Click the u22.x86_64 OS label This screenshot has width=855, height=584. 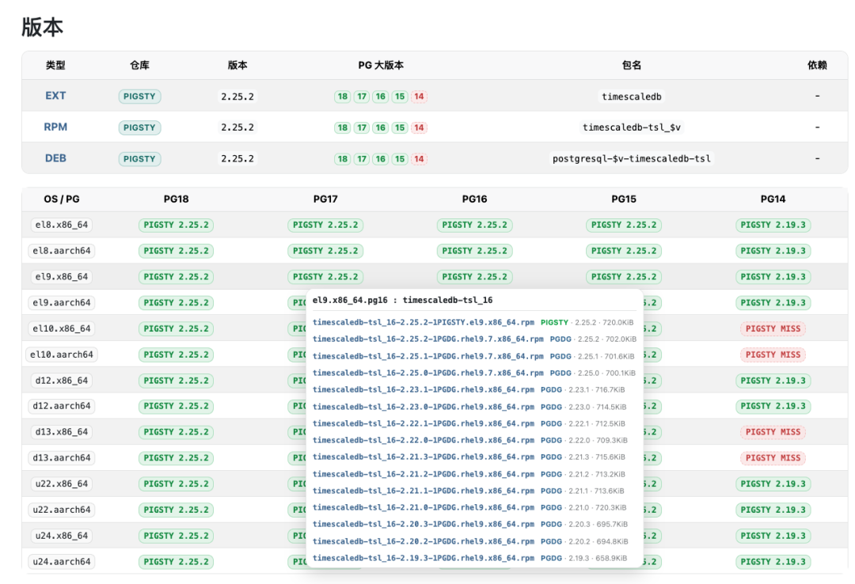(x=62, y=484)
